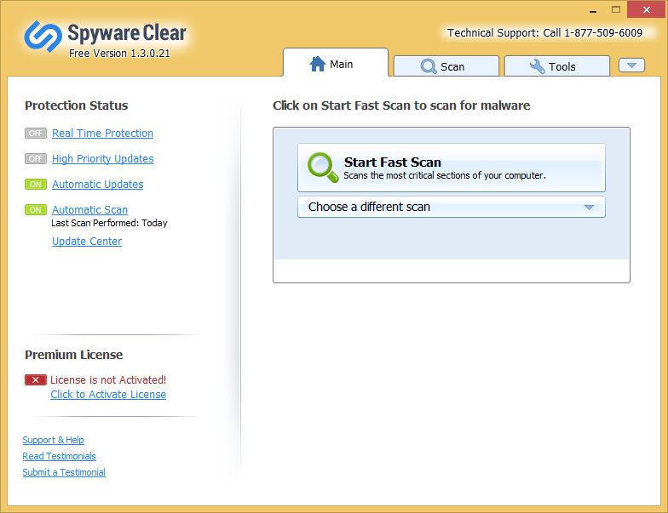Click the wrench icon on the Tools tab
668x513 pixels.
[x=537, y=66]
